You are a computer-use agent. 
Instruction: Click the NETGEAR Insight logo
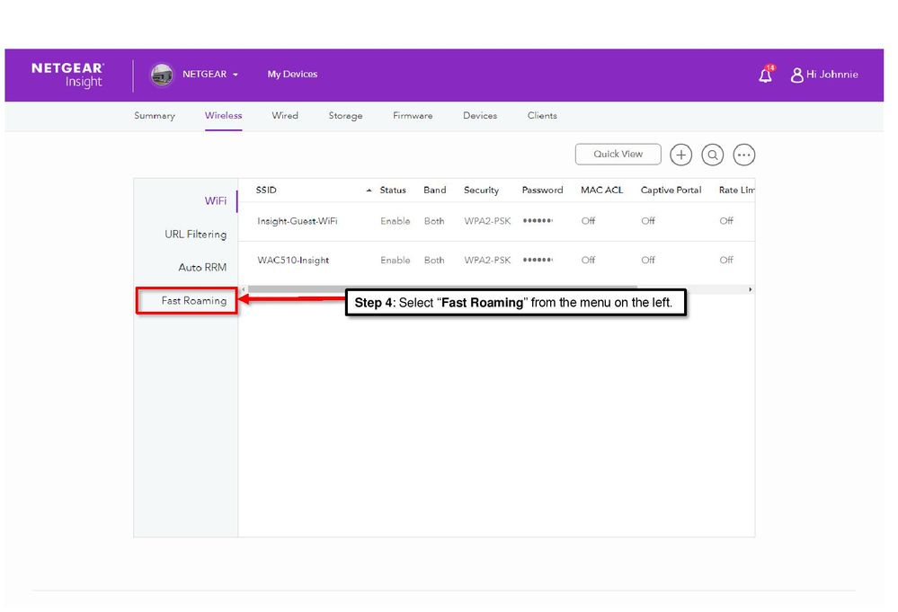coord(67,75)
